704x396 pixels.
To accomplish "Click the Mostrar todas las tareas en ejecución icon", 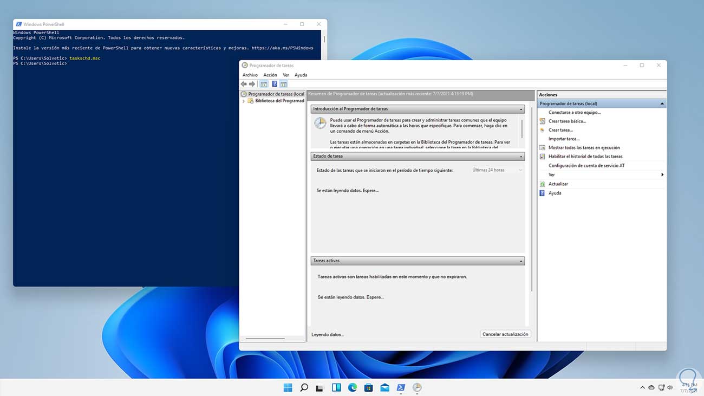I will point(543,147).
